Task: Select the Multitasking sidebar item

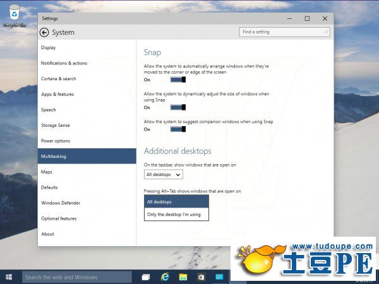Action: click(x=87, y=157)
